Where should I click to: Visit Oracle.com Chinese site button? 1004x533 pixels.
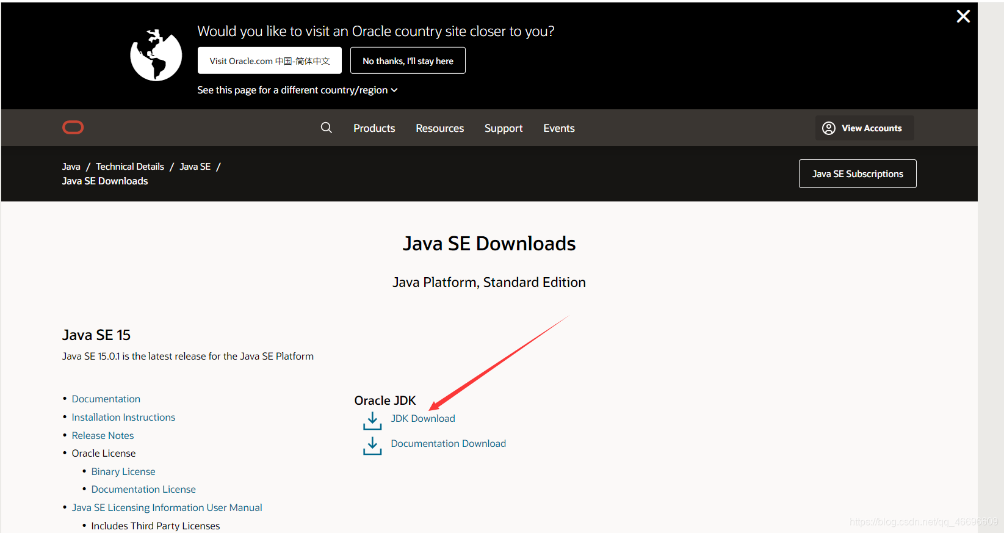pyautogui.click(x=270, y=60)
